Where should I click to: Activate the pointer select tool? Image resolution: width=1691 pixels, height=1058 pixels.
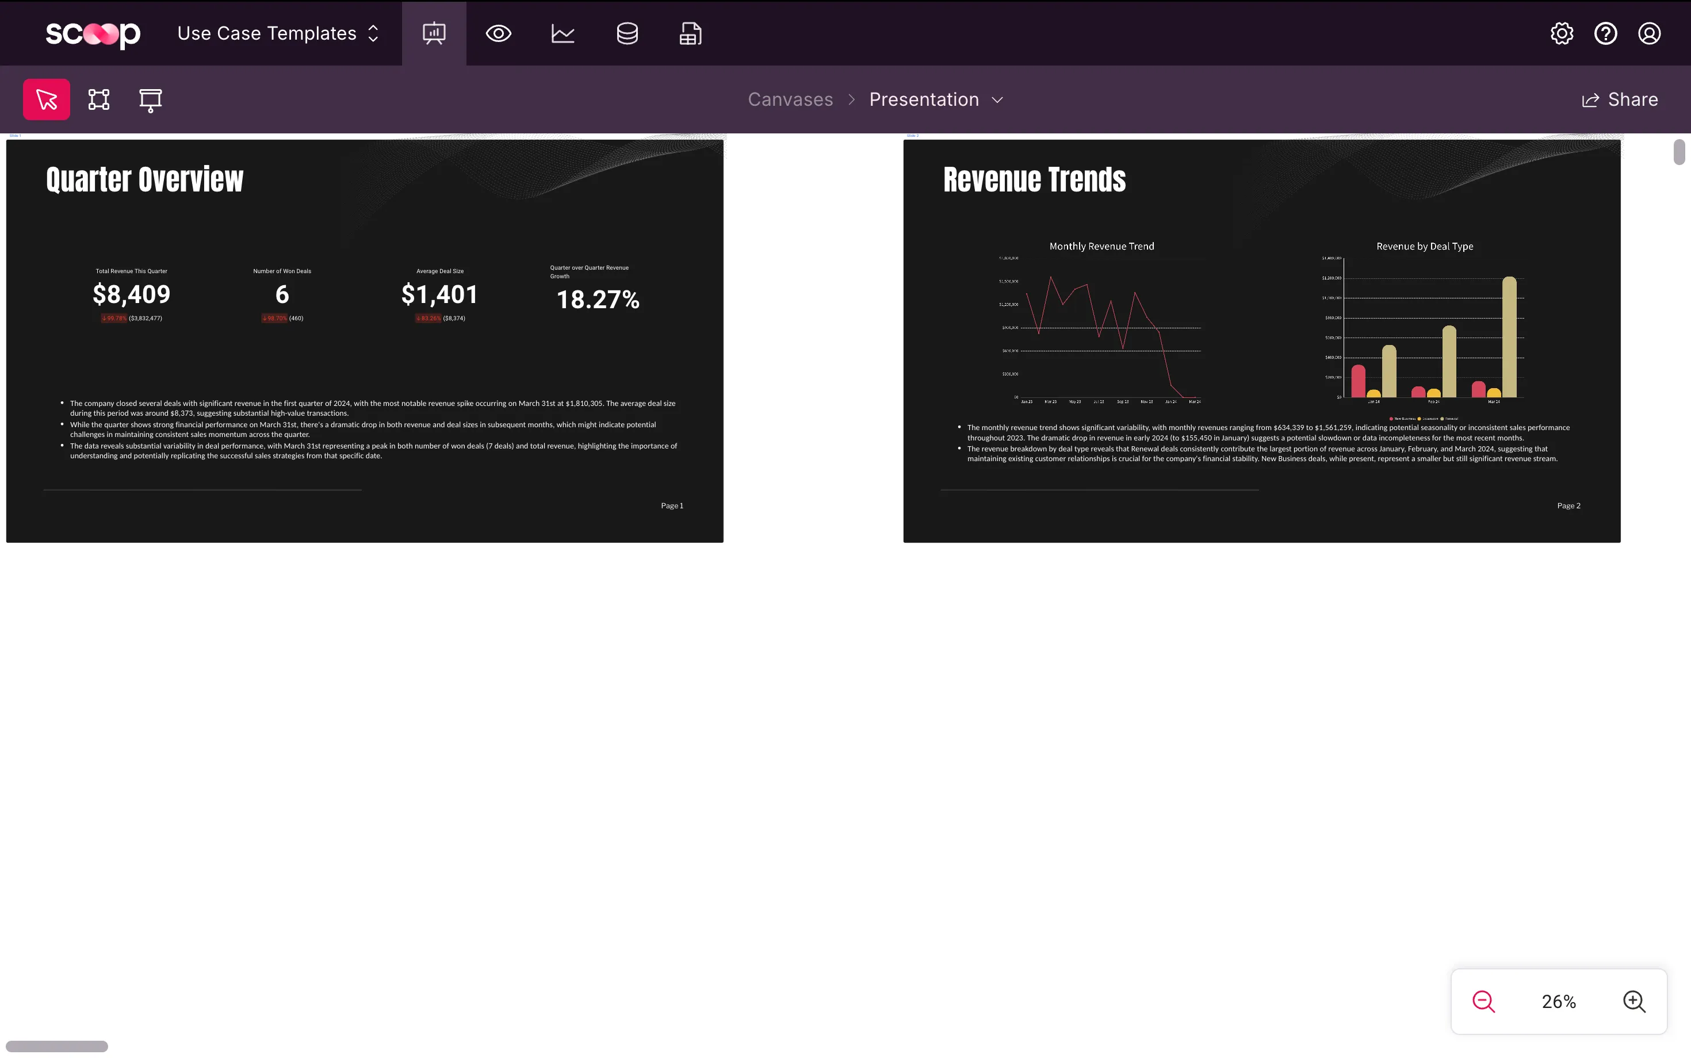46,99
